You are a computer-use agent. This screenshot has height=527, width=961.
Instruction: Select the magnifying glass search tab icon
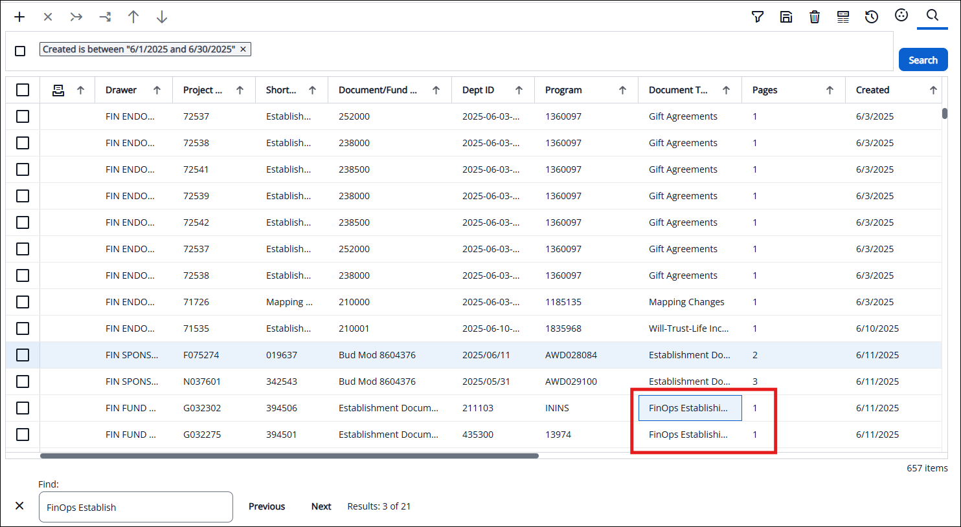[x=933, y=16]
